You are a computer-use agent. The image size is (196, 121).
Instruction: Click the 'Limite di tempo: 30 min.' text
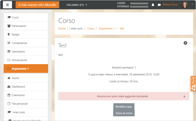pyautogui.click(x=124, y=82)
